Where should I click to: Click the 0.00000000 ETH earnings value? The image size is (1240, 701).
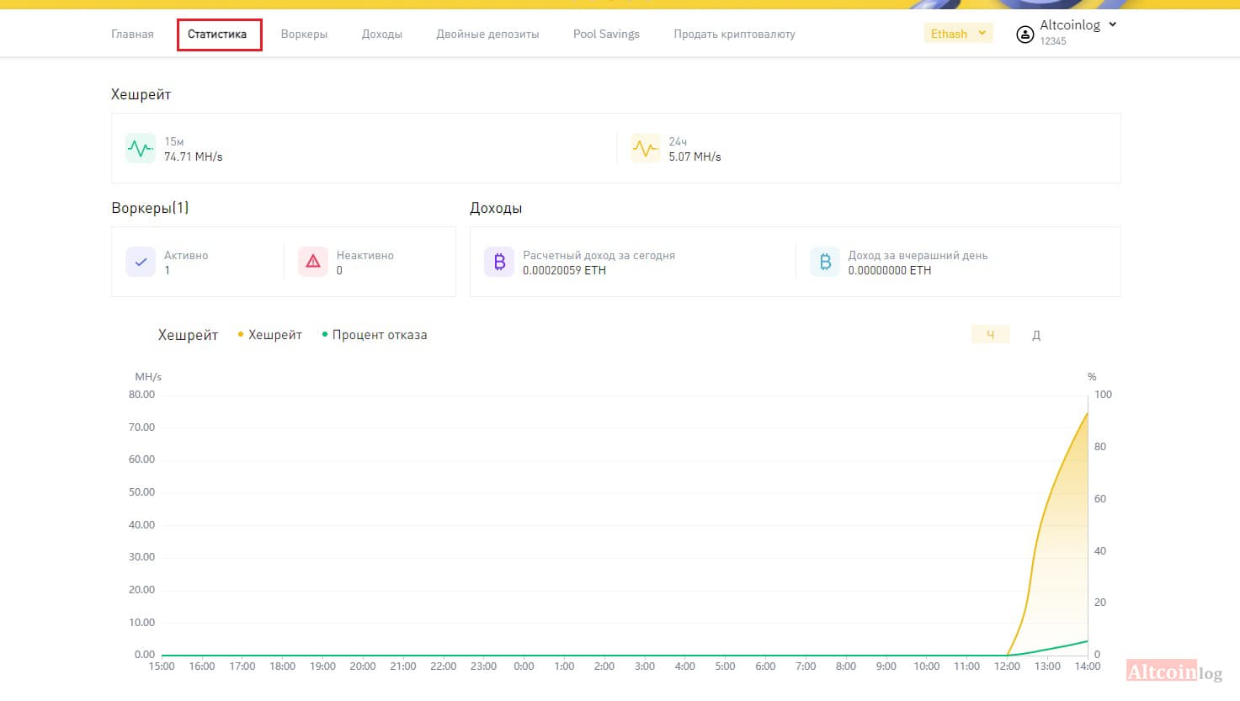tap(890, 271)
